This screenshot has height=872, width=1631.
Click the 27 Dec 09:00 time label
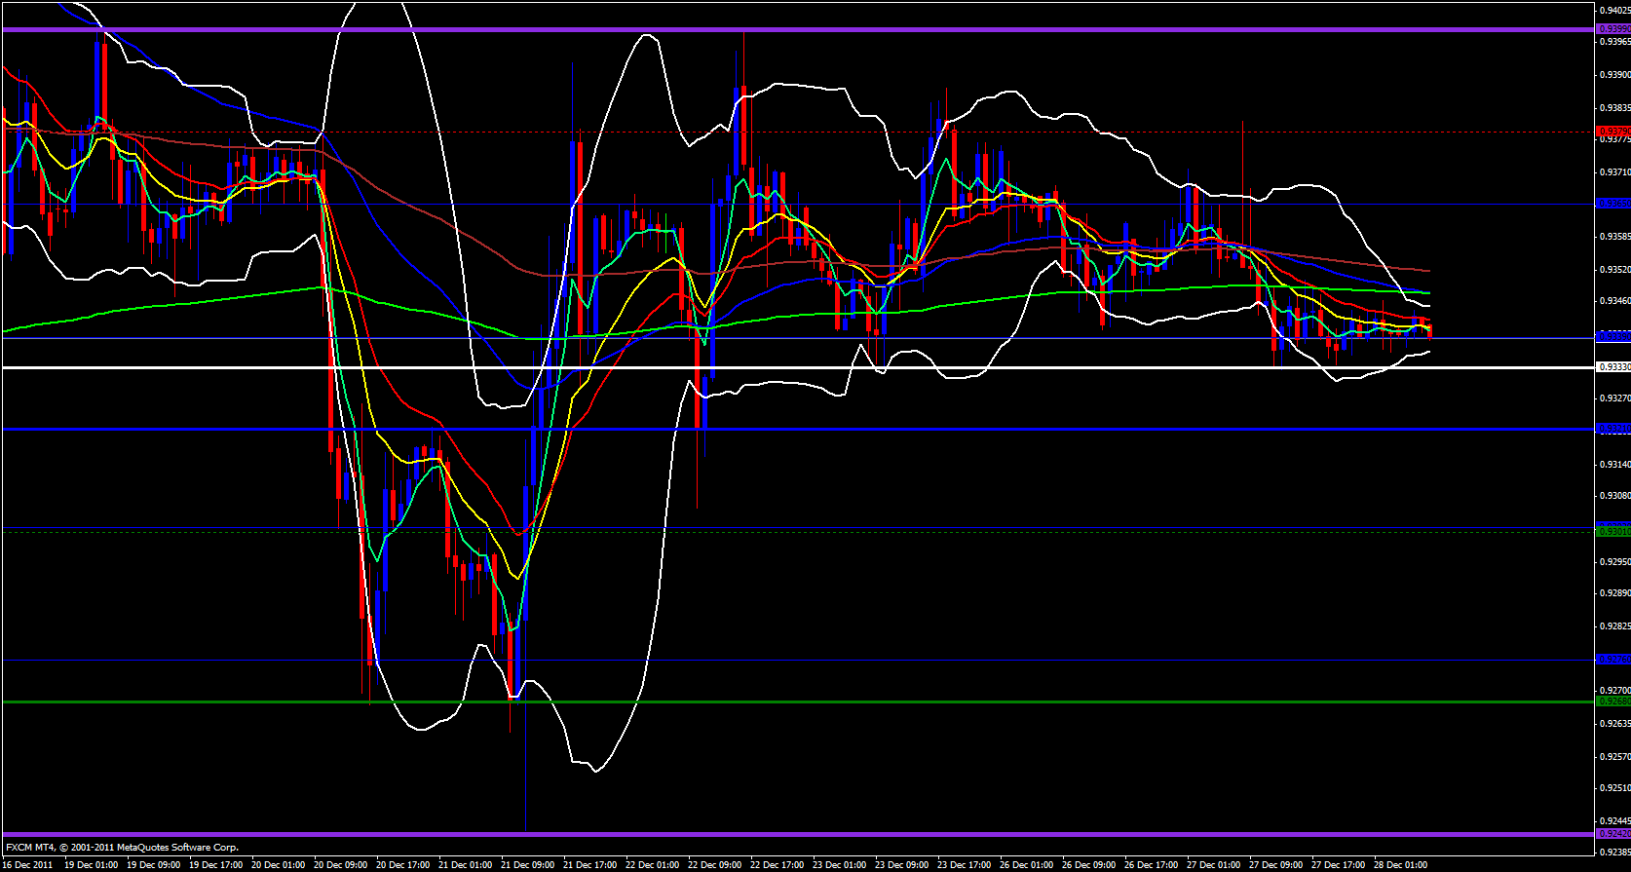click(1276, 864)
